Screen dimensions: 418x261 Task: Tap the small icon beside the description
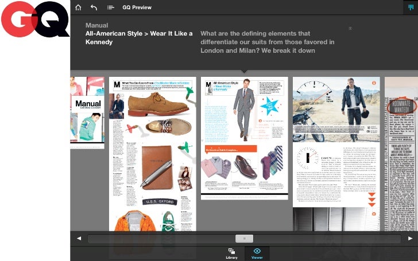(350, 28)
